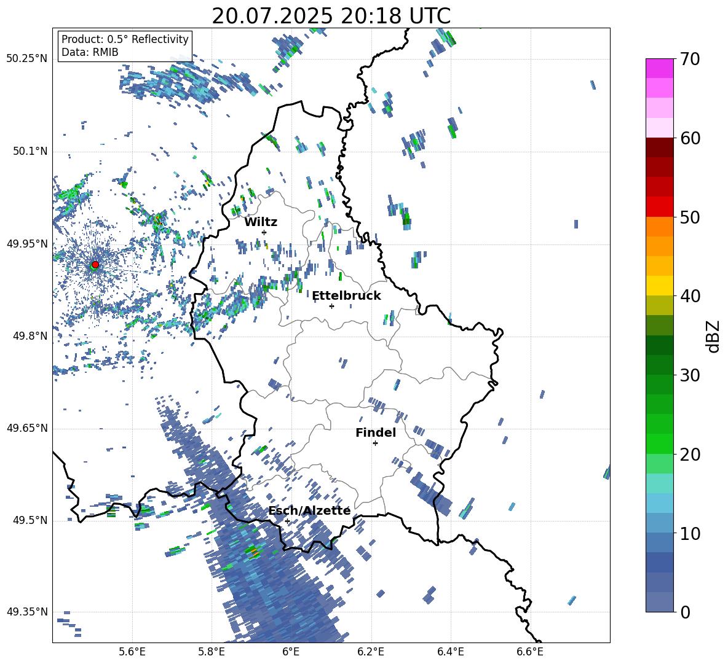Click the dBZ colorbar axis label

pyautogui.click(x=714, y=336)
